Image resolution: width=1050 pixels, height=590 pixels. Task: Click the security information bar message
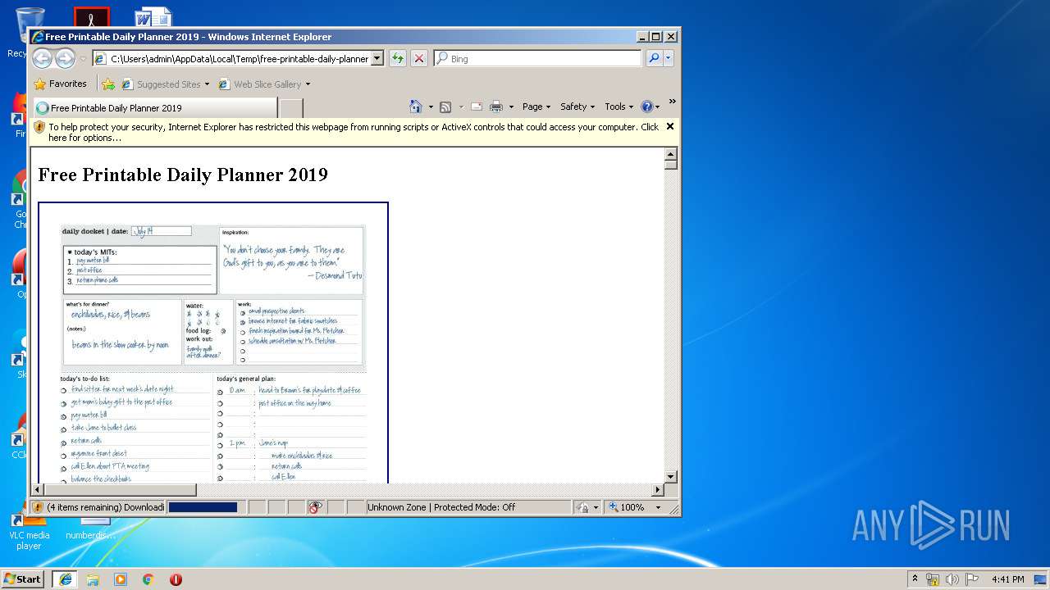(354, 132)
